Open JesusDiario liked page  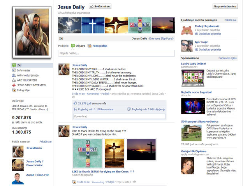pyautogui.click(x=34, y=148)
